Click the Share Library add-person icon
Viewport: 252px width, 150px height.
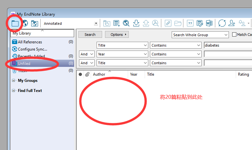click(x=232, y=23)
